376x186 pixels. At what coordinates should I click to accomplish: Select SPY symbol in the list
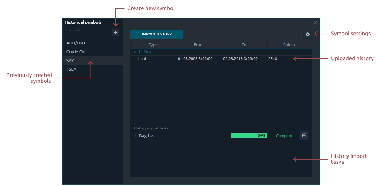tap(93, 61)
